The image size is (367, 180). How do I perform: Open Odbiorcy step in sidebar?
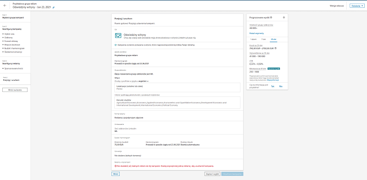point(8,38)
